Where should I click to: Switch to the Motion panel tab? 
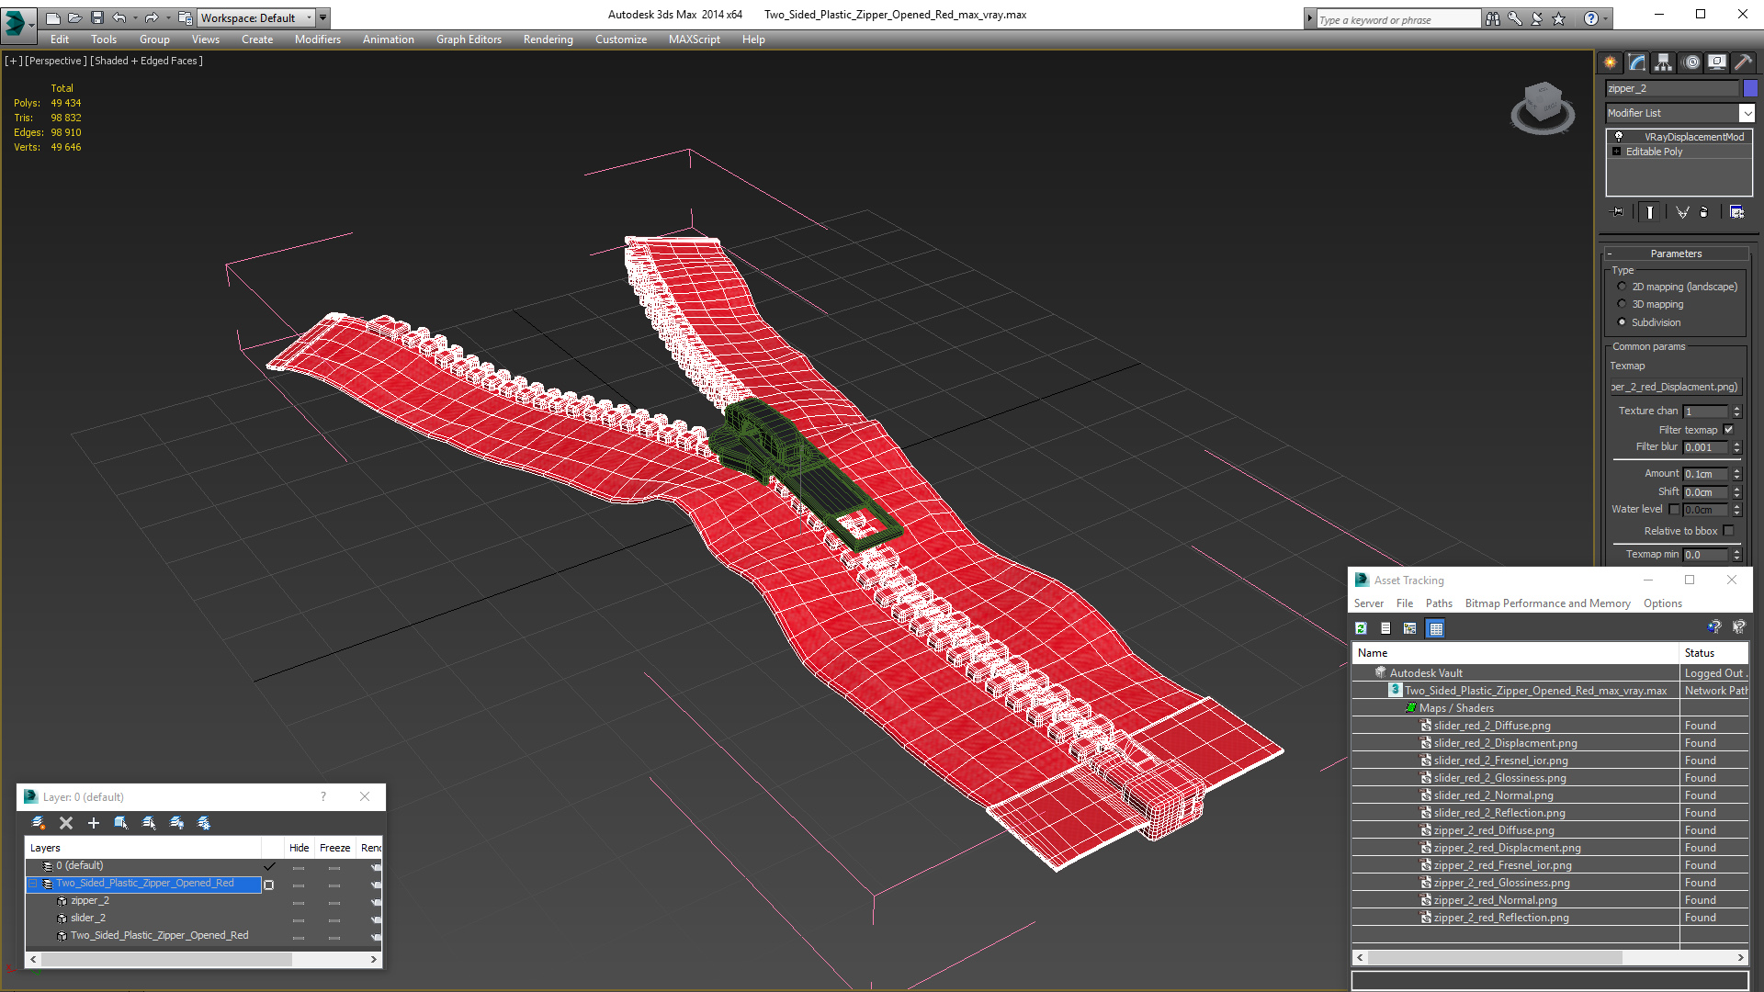click(1690, 62)
